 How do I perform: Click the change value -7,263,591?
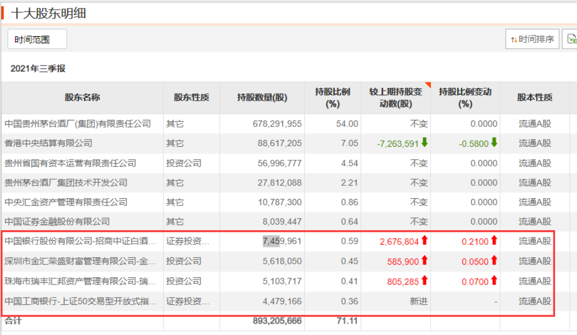[x=398, y=143]
